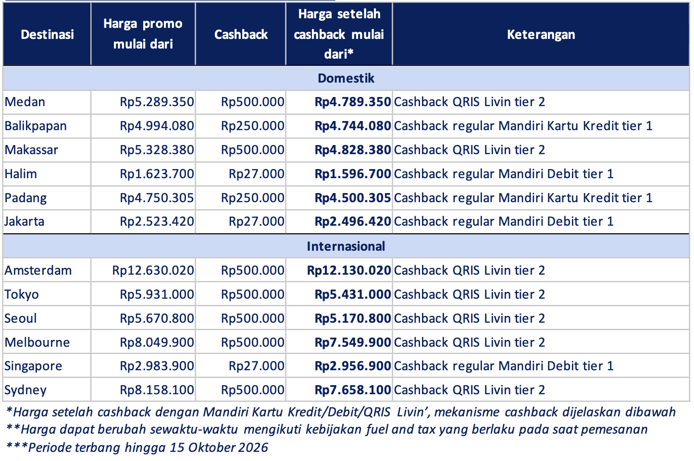Click the Balikpapan destination cell
Image resolution: width=694 pixels, height=461 pixels.
(36, 126)
